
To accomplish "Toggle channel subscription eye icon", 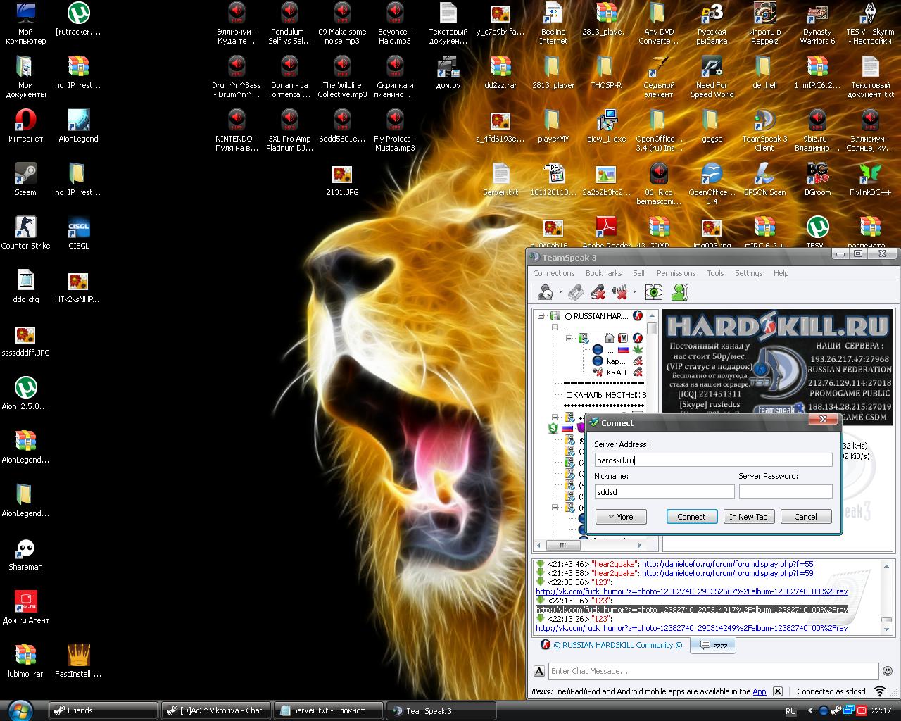I will pos(654,291).
